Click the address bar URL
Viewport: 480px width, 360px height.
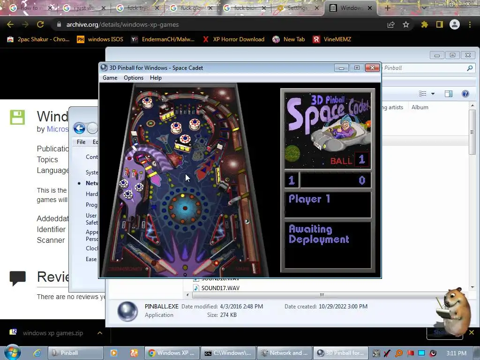pos(122,24)
